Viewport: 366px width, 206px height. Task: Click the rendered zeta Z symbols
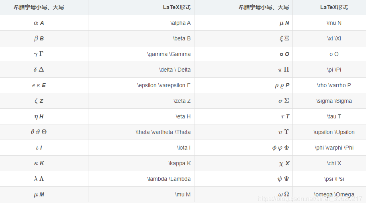click(x=39, y=101)
